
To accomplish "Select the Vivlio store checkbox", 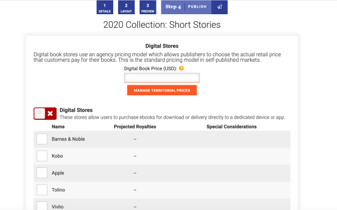I will pos(42,206).
